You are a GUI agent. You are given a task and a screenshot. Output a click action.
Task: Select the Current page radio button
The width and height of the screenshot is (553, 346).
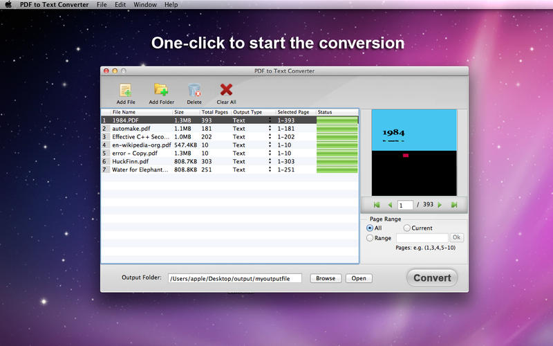[x=406, y=228]
